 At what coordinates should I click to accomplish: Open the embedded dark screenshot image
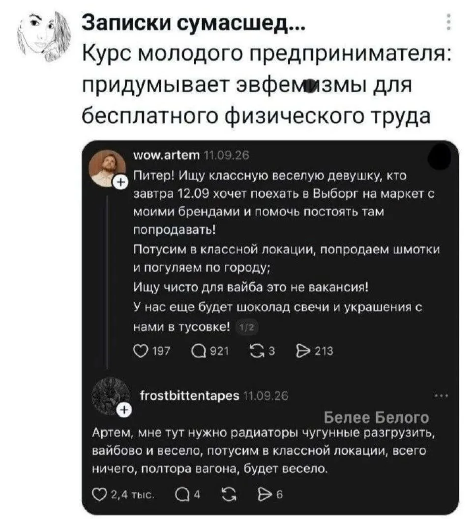270,327
